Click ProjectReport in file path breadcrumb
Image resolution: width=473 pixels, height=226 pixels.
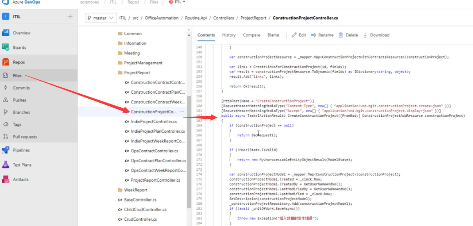(253, 18)
